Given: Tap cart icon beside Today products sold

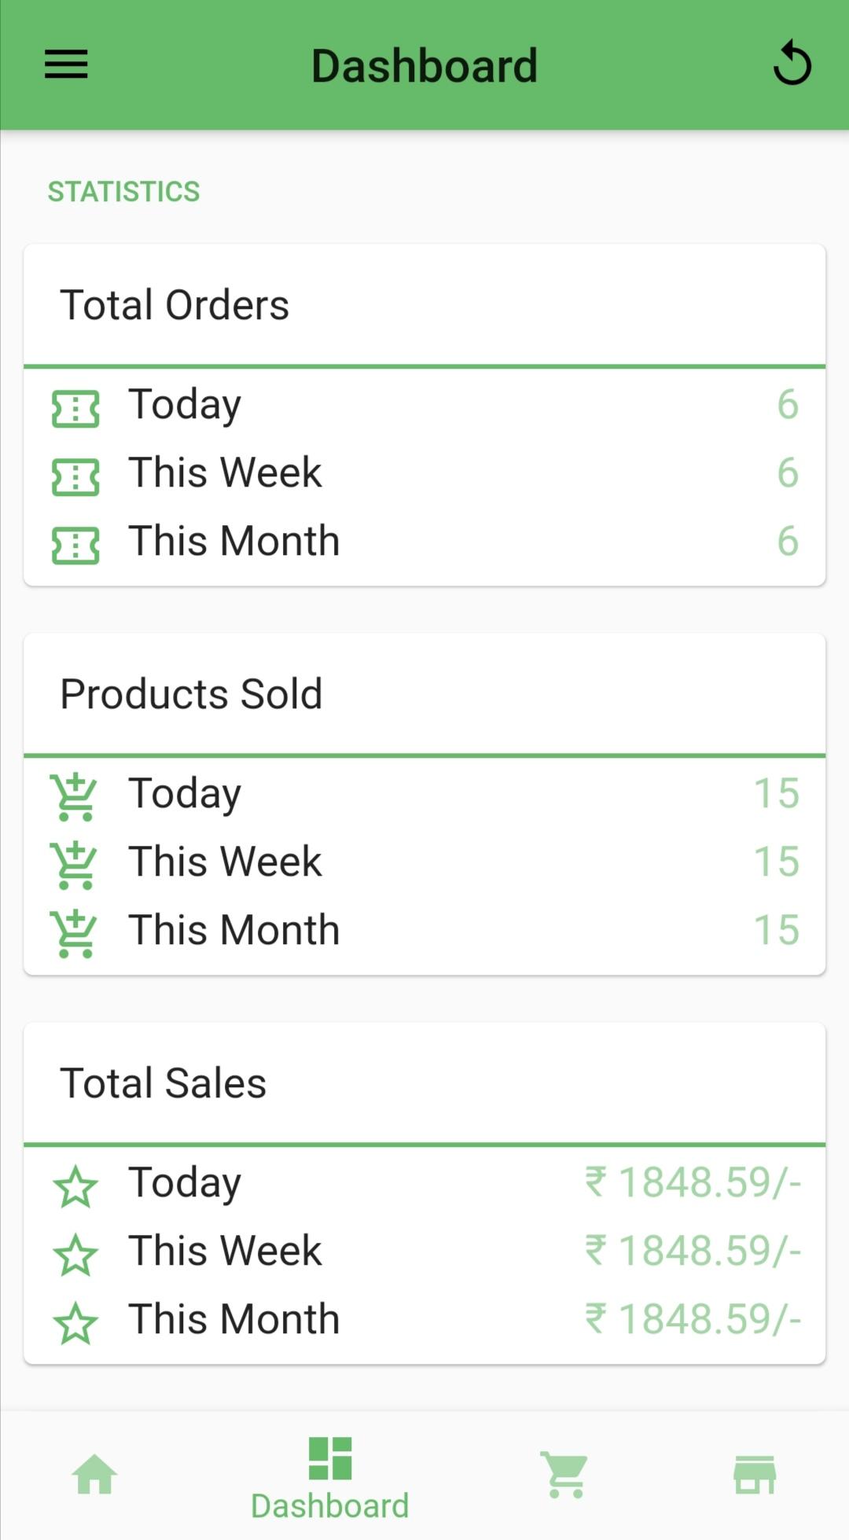Looking at the screenshot, I should [73, 797].
